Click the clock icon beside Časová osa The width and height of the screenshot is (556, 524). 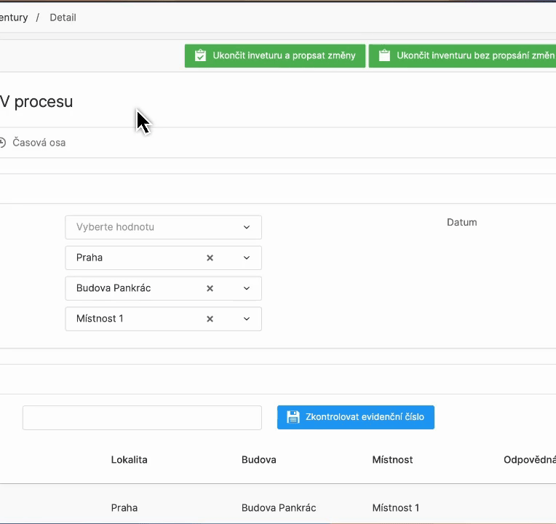pos(2,143)
